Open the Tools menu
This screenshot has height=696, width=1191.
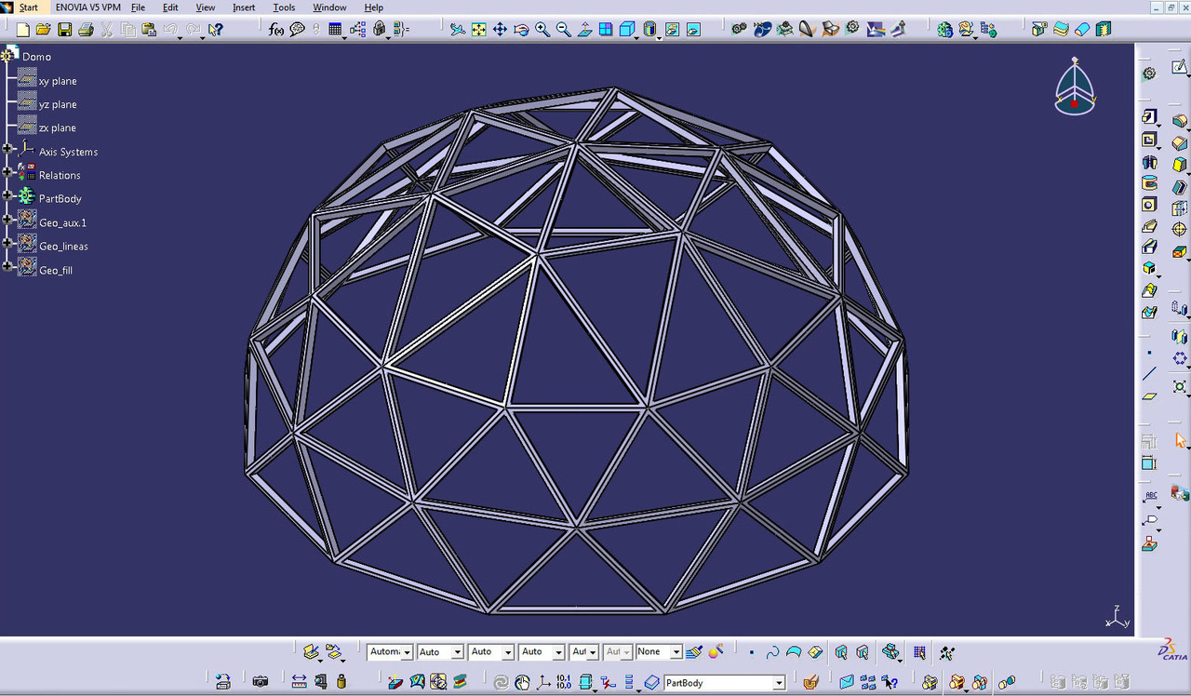pyautogui.click(x=284, y=7)
